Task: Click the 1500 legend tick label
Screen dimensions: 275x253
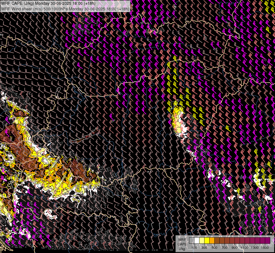Action: [265, 248]
